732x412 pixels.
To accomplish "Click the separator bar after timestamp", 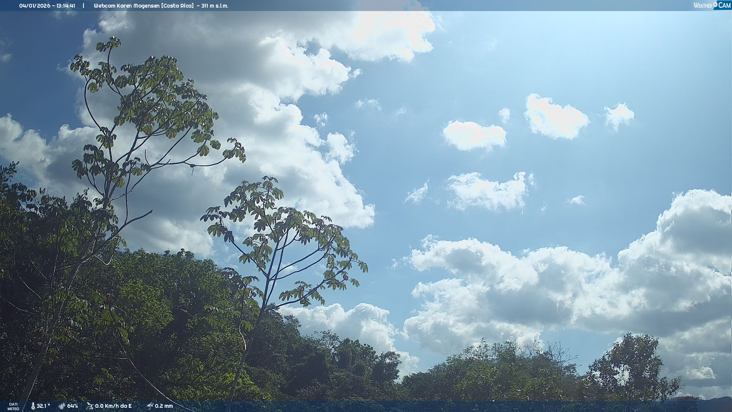I will [83, 6].
